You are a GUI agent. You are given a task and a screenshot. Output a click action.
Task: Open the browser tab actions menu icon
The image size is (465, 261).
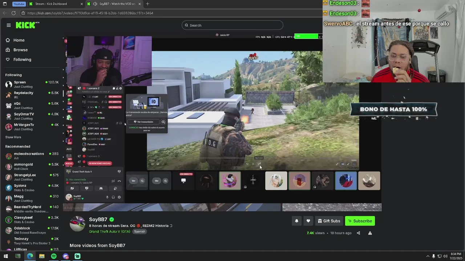pyautogui.click(x=5, y=4)
